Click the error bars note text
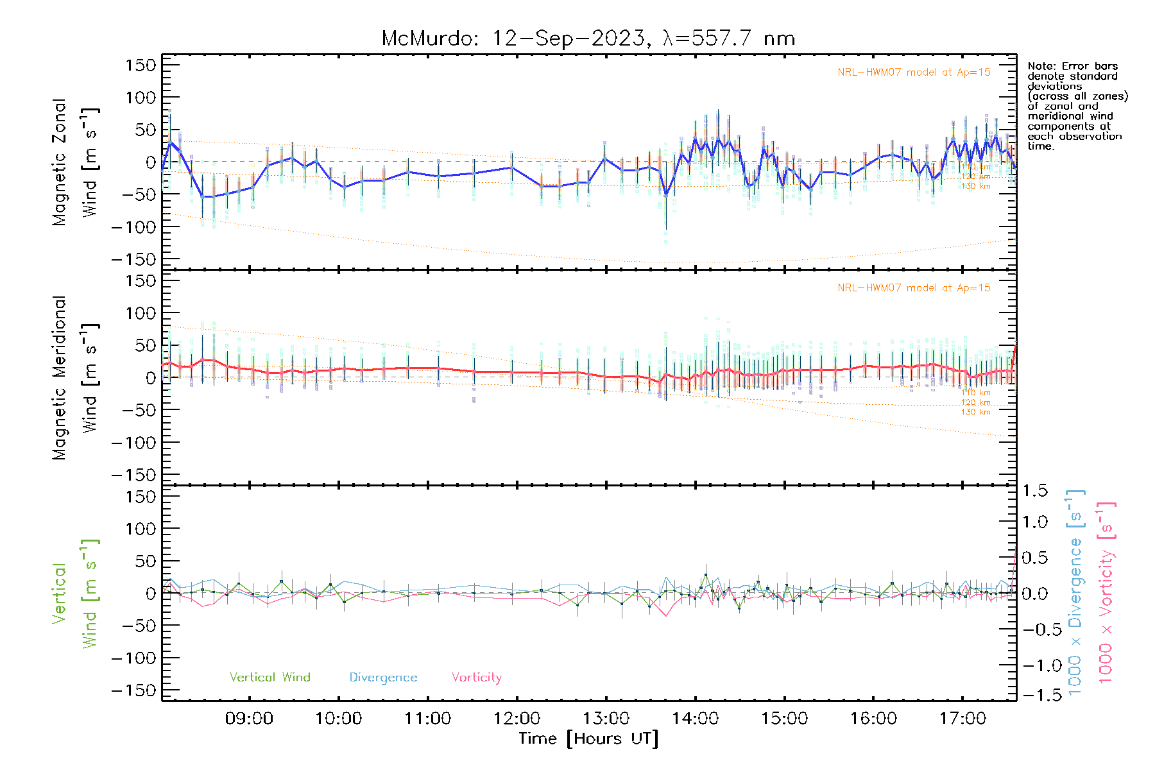Viewport: 1155px width, 770px height. (1077, 106)
